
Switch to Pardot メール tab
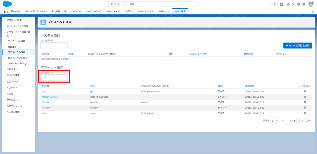(113, 12)
